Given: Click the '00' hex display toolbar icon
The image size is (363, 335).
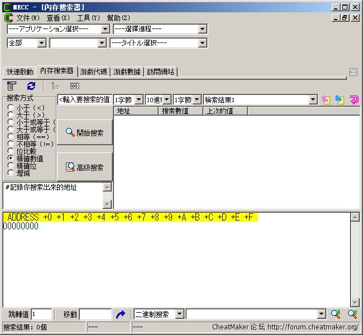Looking at the screenshot, I should tap(74, 86).
